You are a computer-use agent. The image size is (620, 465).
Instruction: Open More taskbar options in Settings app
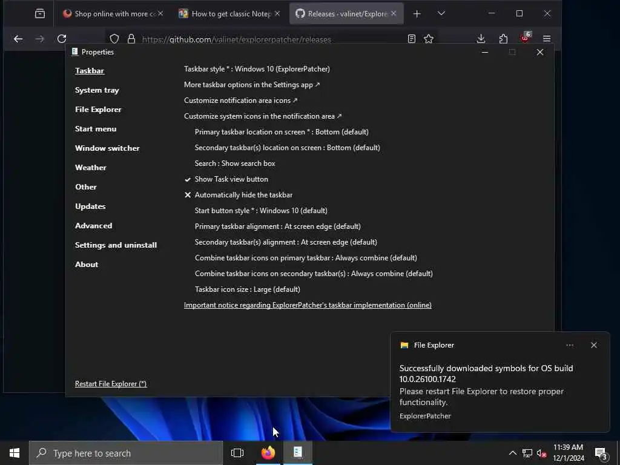[x=252, y=85]
